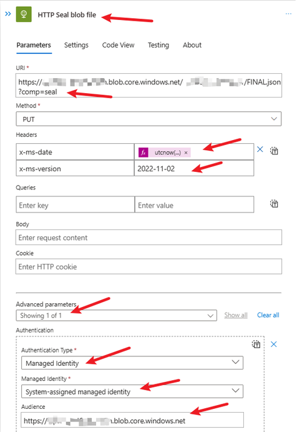Click the green HTTP action icon
Screen dimensions: 297x432
[x=24, y=14]
